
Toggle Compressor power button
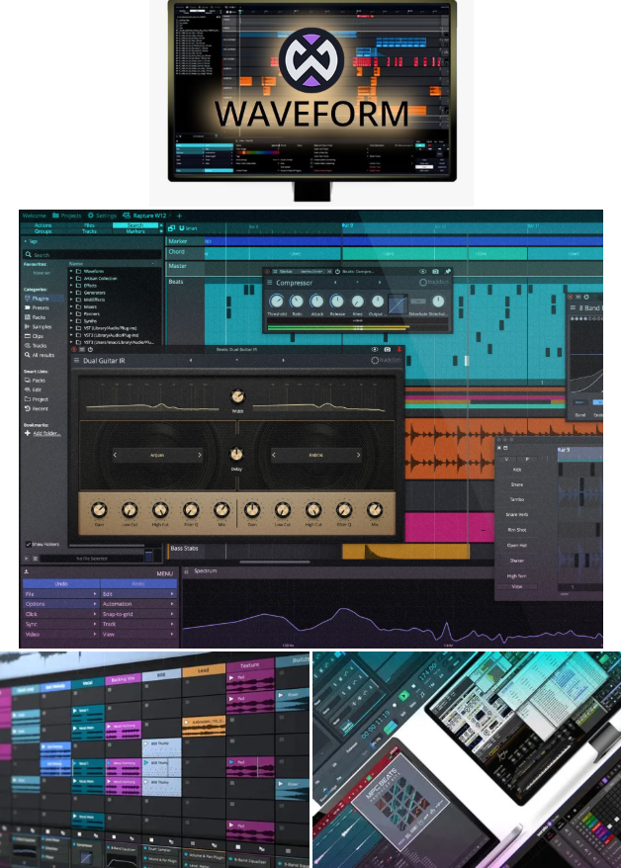coord(337,272)
